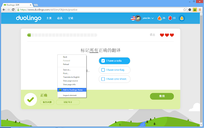The width and height of the screenshot is (204, 128).
Task: Bookmark page with star icon
Action: coord(185,10)
